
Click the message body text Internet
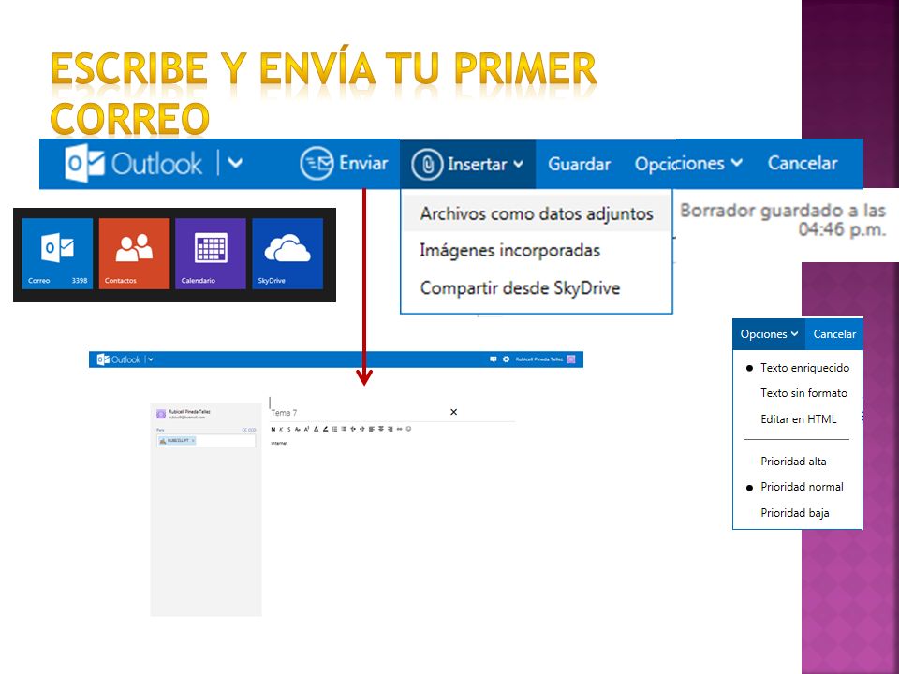[279, 443]
